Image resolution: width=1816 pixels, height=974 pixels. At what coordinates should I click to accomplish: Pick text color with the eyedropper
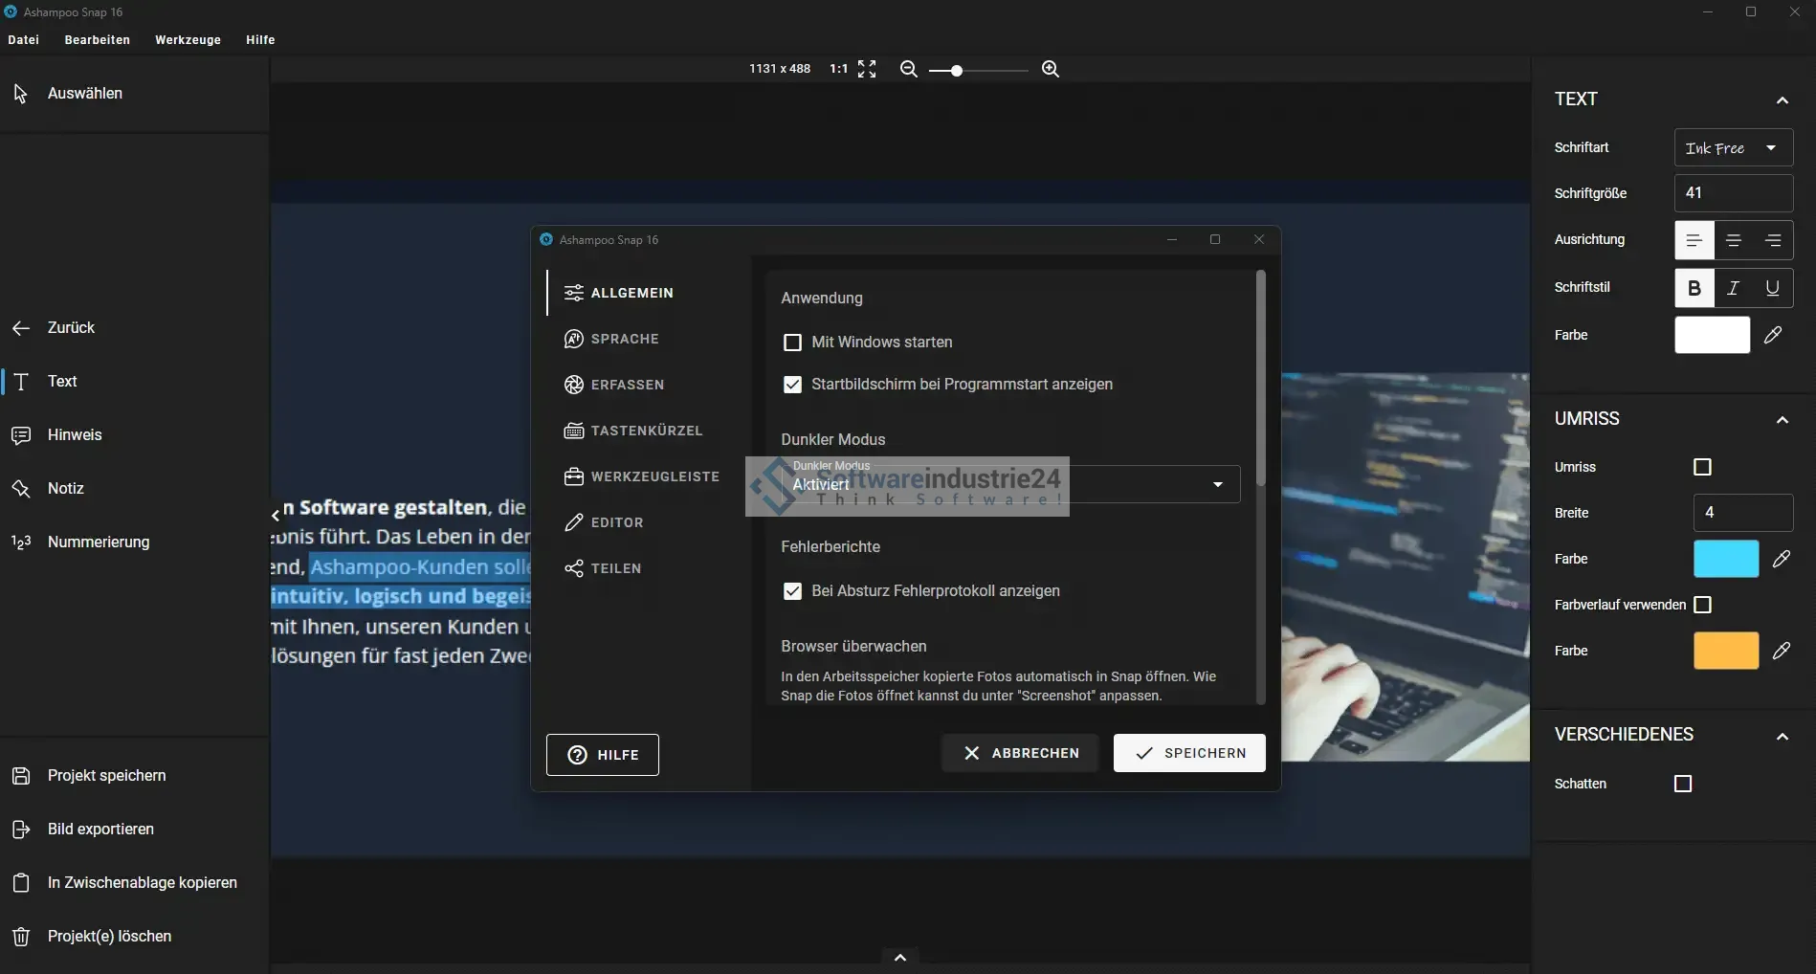[x=1773, y=335]
